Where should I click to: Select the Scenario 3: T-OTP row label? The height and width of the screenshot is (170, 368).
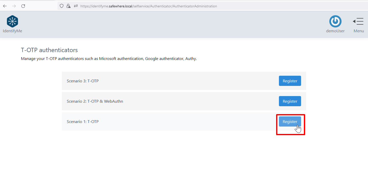[82, 81]
